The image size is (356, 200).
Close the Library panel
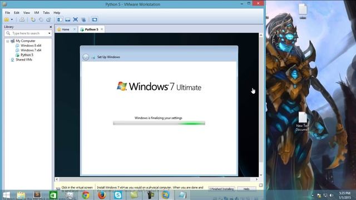pyautogui.click(x=51, y=27)
